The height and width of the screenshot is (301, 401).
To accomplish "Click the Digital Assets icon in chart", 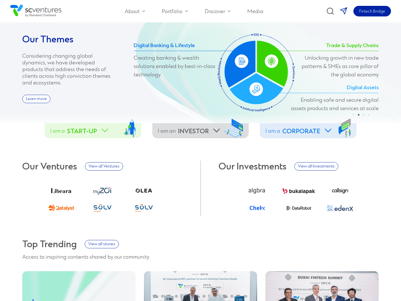I will click(256, 89).
